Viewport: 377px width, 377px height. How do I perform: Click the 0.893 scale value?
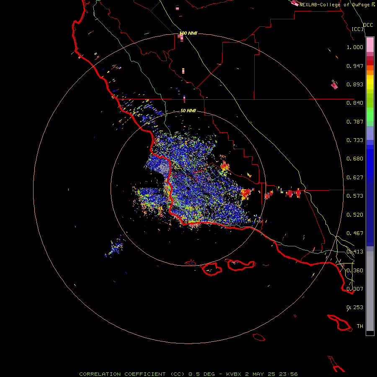click(355, 84)
